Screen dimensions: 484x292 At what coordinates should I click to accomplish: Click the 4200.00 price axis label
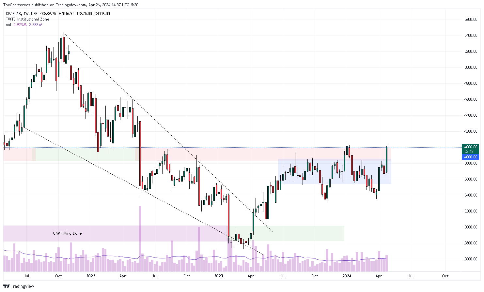471,131
